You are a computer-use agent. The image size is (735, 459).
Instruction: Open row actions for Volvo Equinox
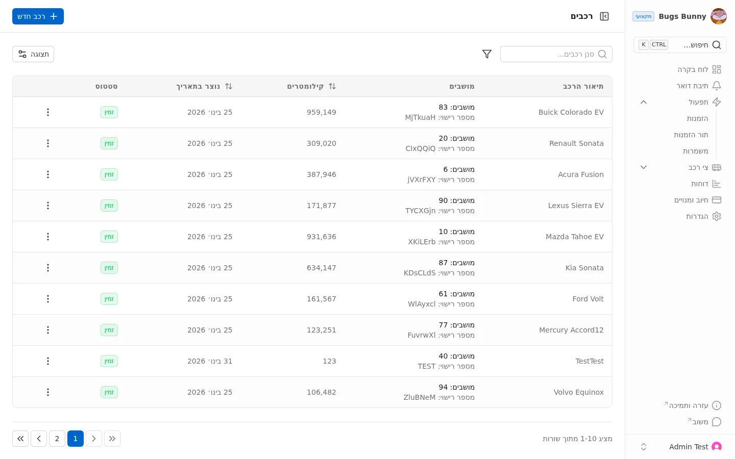[48, 392]
